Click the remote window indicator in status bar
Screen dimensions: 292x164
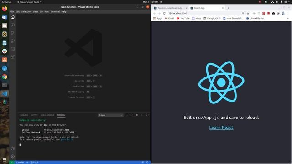tap(11, 162)
